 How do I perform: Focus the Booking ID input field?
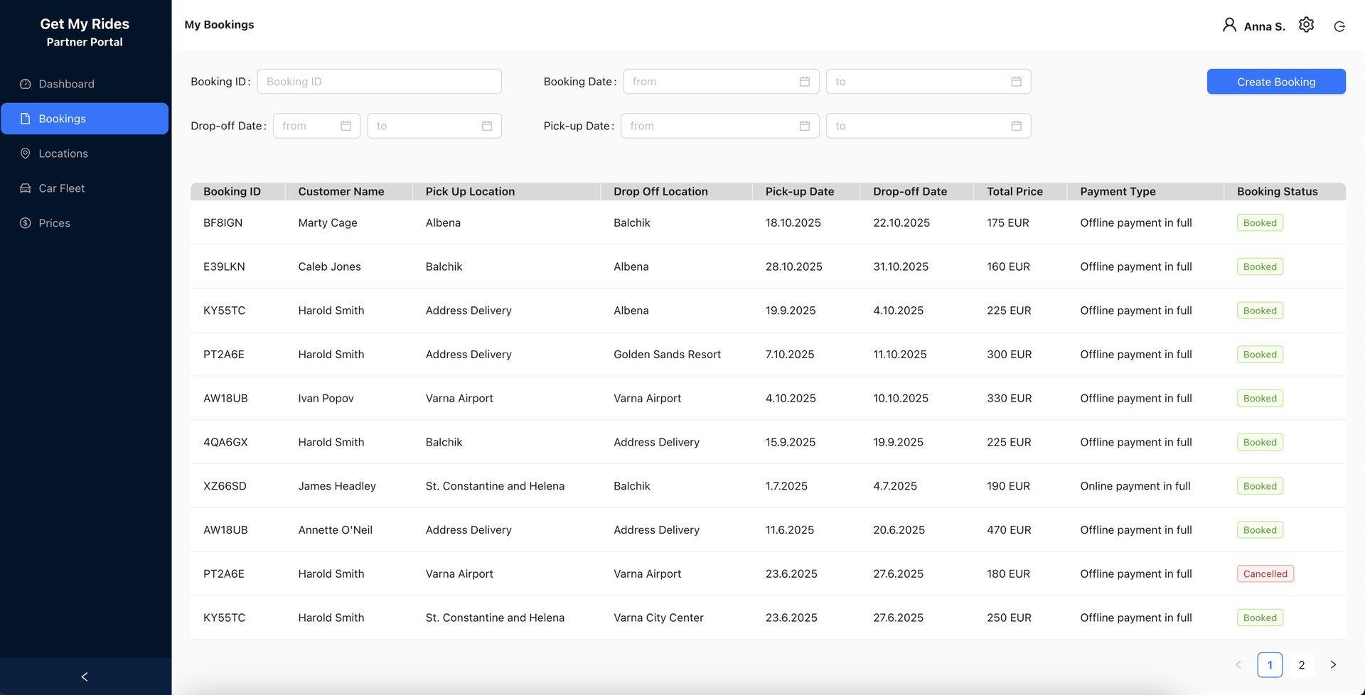click(380, 82)
